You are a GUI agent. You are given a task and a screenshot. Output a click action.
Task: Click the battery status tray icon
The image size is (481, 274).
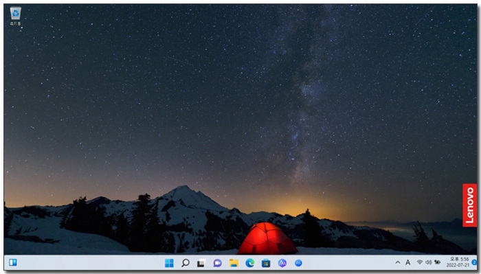click(438, 262)
